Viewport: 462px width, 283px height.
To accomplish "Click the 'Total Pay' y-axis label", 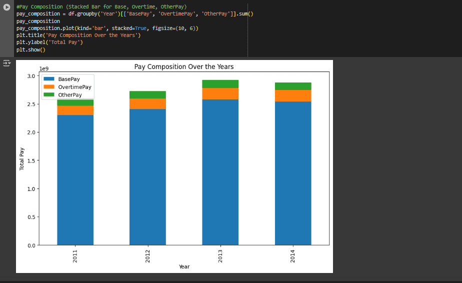I will click(x=21, y=159).
